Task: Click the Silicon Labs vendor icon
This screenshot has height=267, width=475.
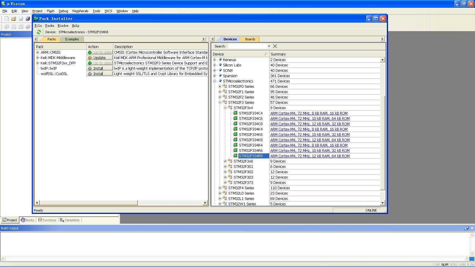Action: tap(220, 65)
